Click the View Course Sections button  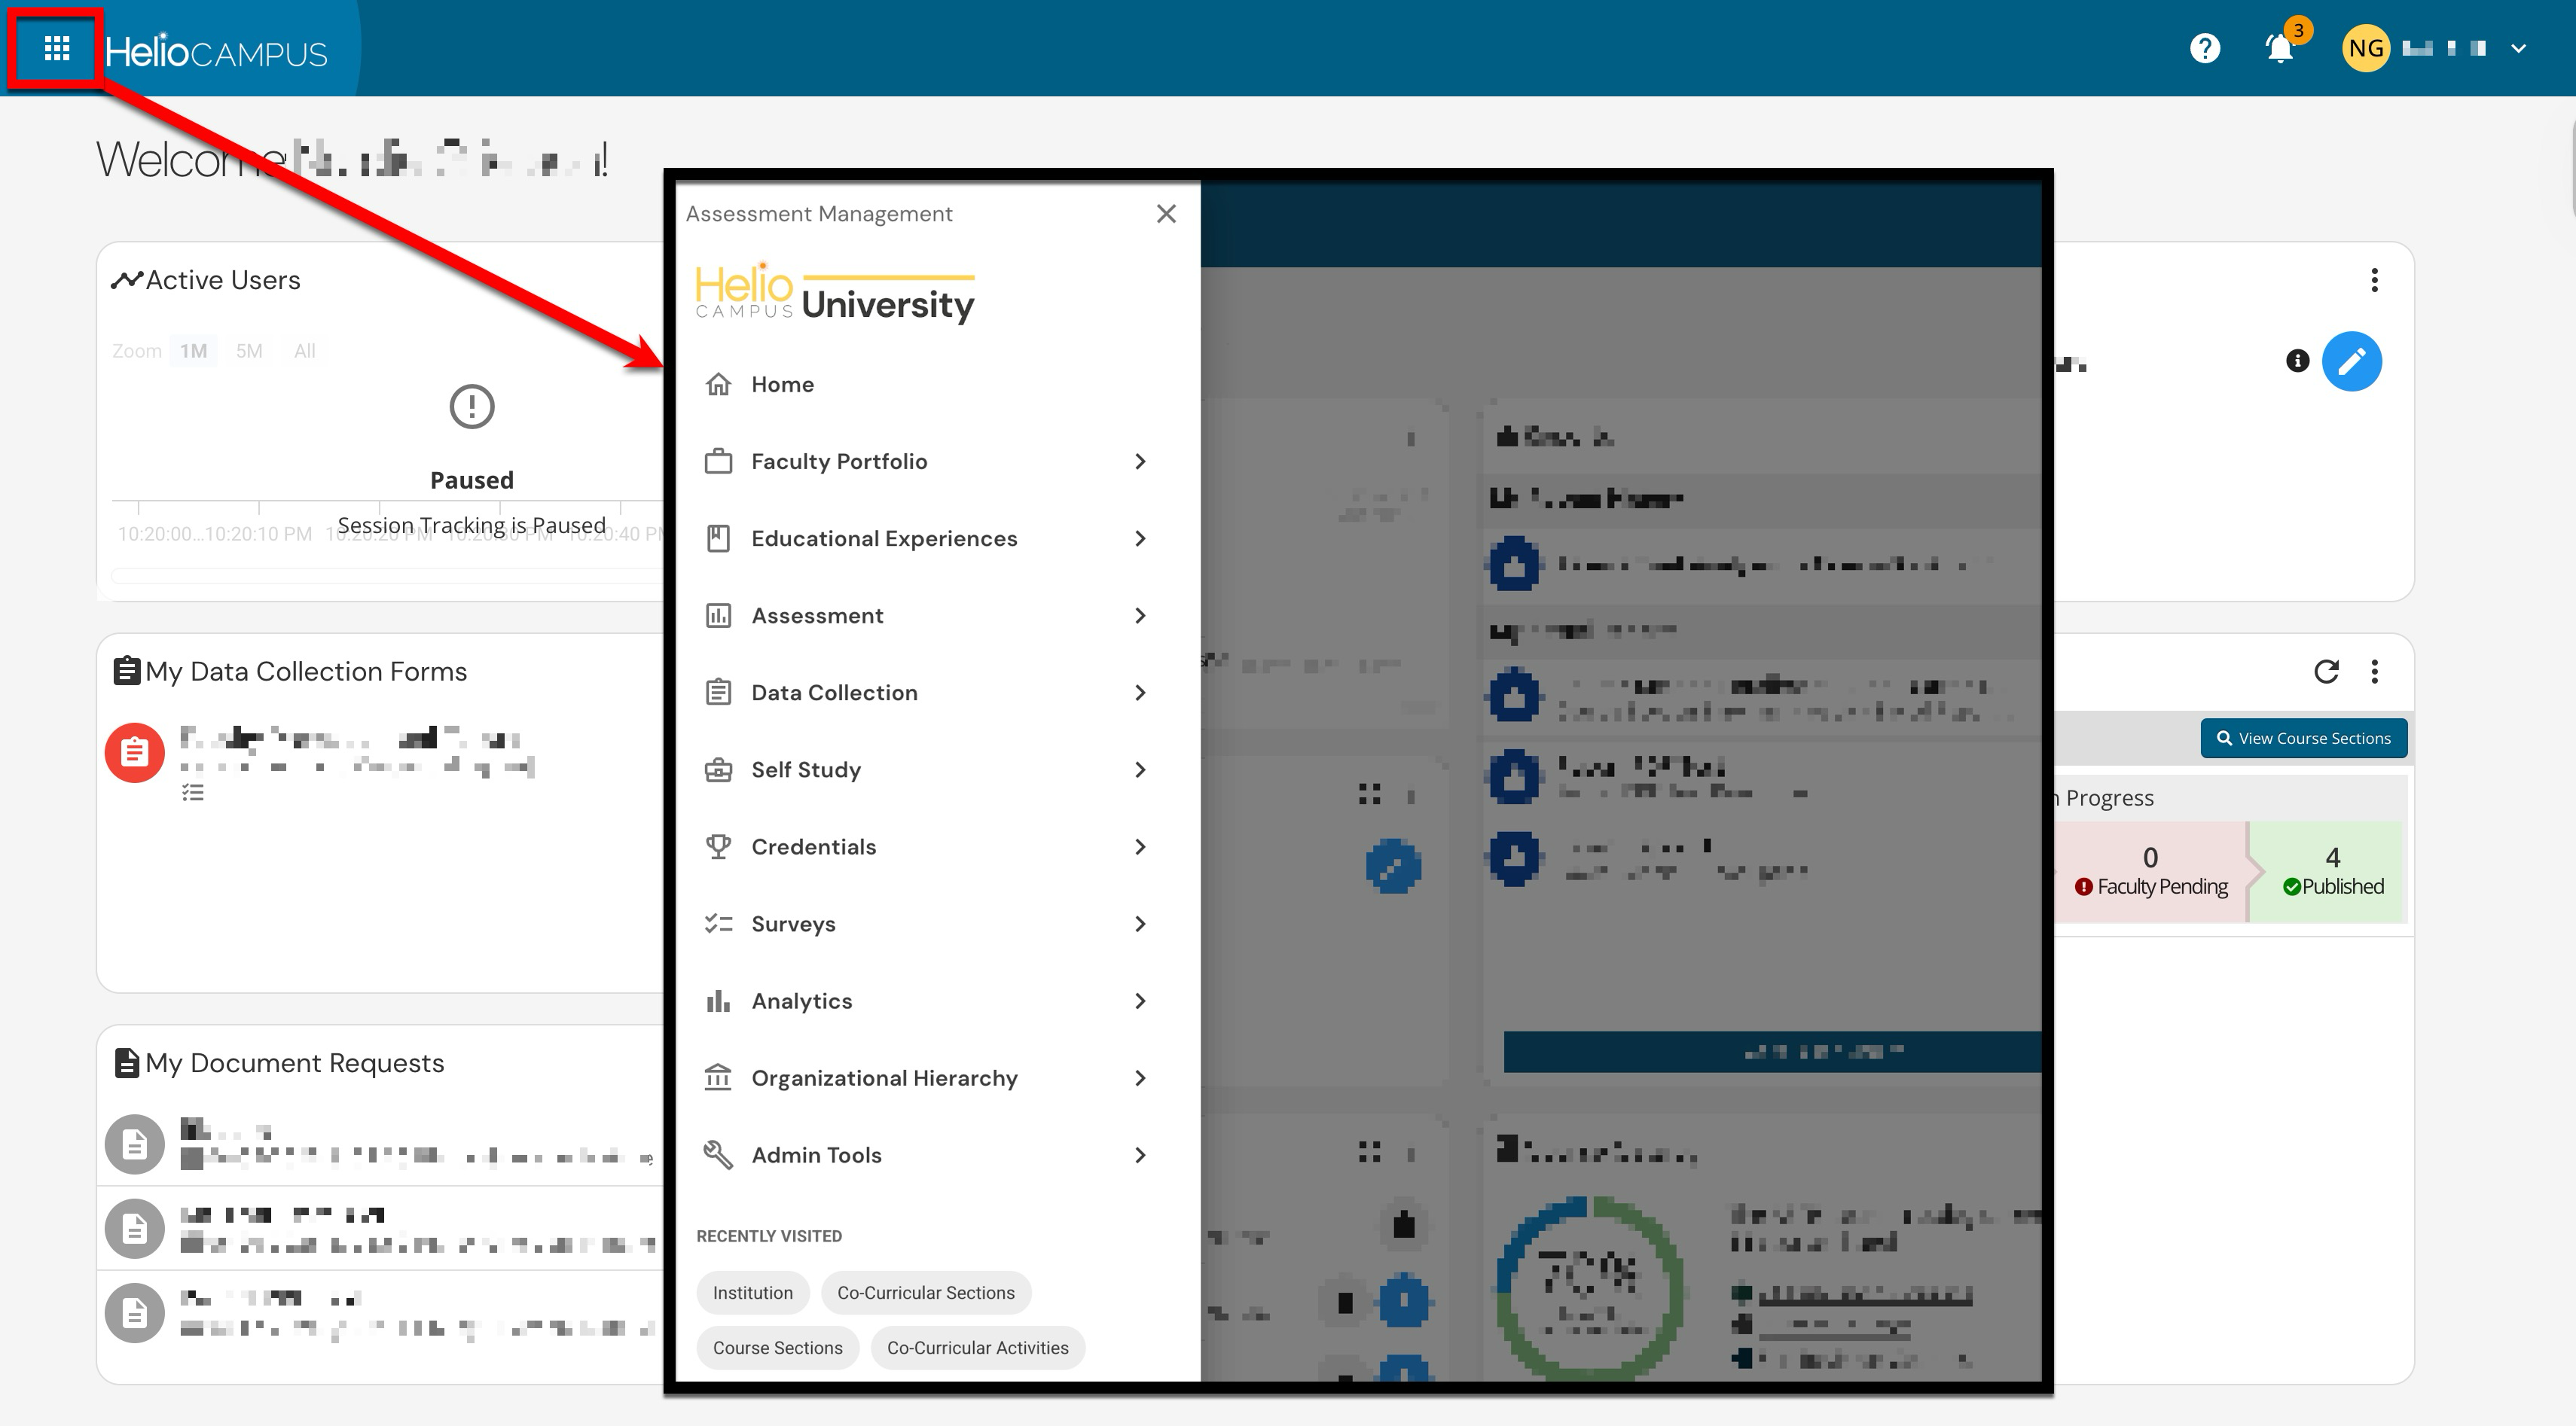(x=2303, y=739)
